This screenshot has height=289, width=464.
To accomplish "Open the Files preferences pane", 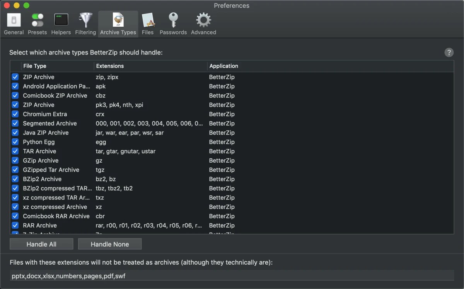I will pos(148,24).
